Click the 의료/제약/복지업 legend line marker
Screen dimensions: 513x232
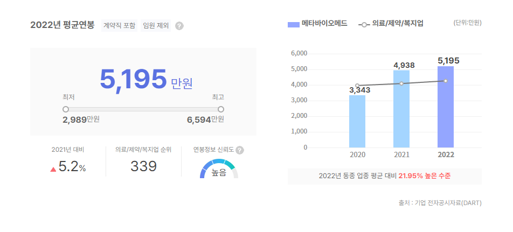364,25
